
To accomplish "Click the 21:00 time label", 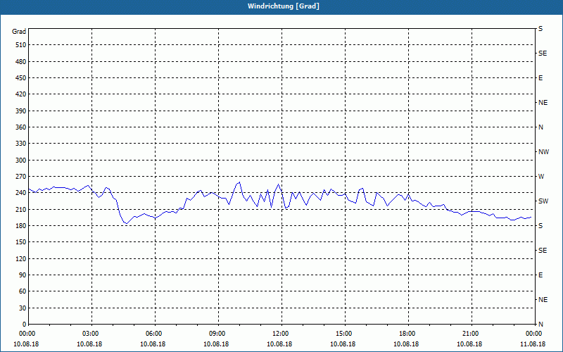I will [x=469, y=334].
